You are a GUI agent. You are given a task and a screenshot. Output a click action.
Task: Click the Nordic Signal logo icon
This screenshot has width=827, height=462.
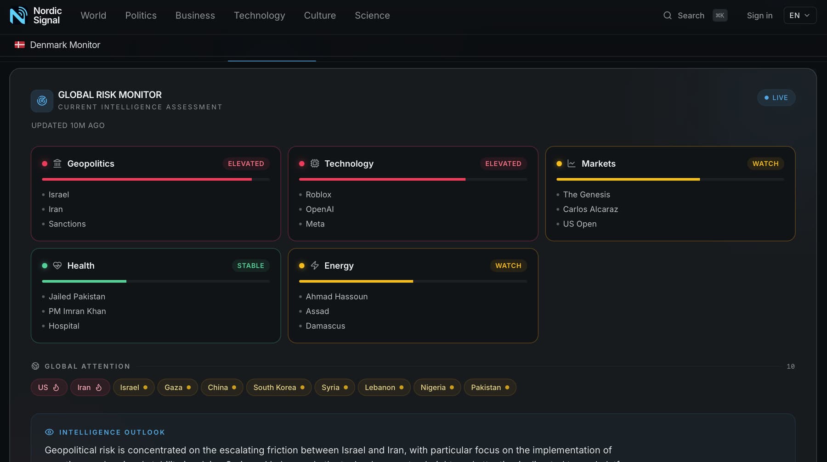(18, 16)
